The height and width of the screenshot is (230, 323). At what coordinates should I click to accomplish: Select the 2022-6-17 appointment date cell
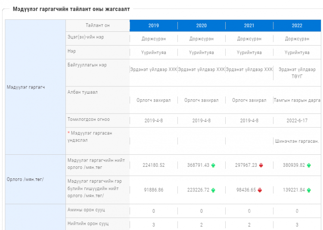coord(297,120)
